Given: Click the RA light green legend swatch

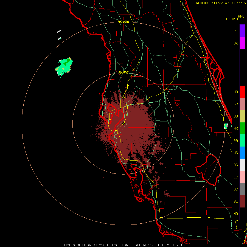Looking at the screenshot, I should coord(242,141).
